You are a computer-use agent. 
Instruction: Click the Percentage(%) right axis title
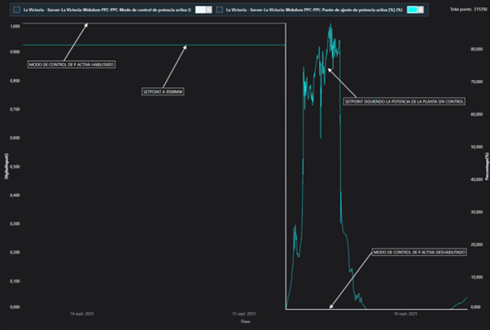486,165
